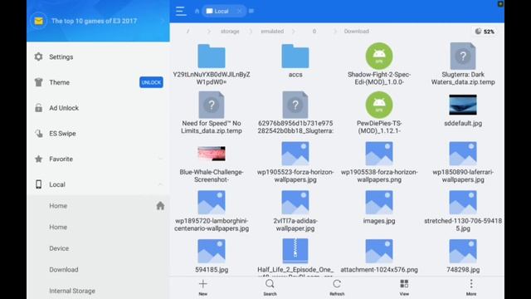Open the Half_Life_2_Episode_One zip archive
531x299 pixels.
(295, 257)
